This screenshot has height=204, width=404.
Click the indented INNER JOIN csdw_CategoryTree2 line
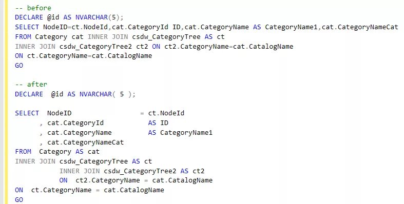click(132, 171)
